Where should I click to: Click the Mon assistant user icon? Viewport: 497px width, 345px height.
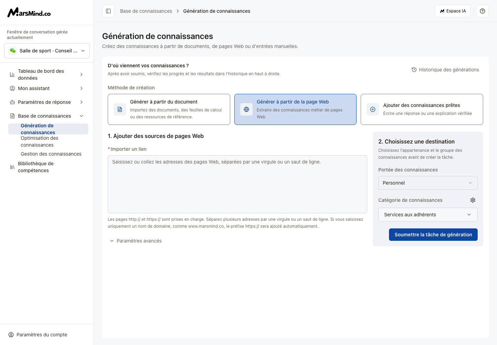point(12,88)
